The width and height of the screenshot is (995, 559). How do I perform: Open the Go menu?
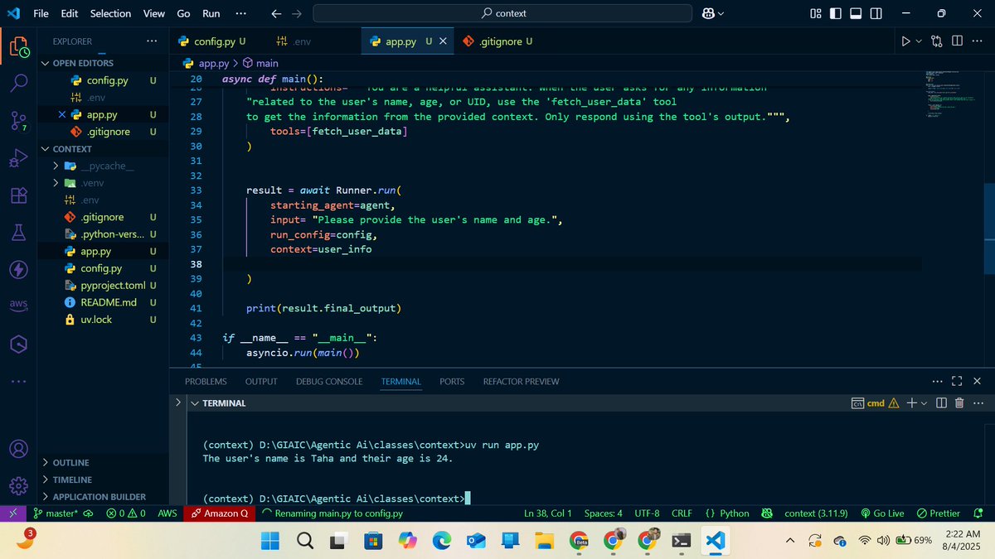tap(183, 13)
